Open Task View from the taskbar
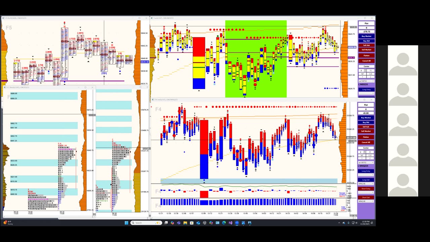Viewport: 430px width, 242px height. tap(166, 223)
